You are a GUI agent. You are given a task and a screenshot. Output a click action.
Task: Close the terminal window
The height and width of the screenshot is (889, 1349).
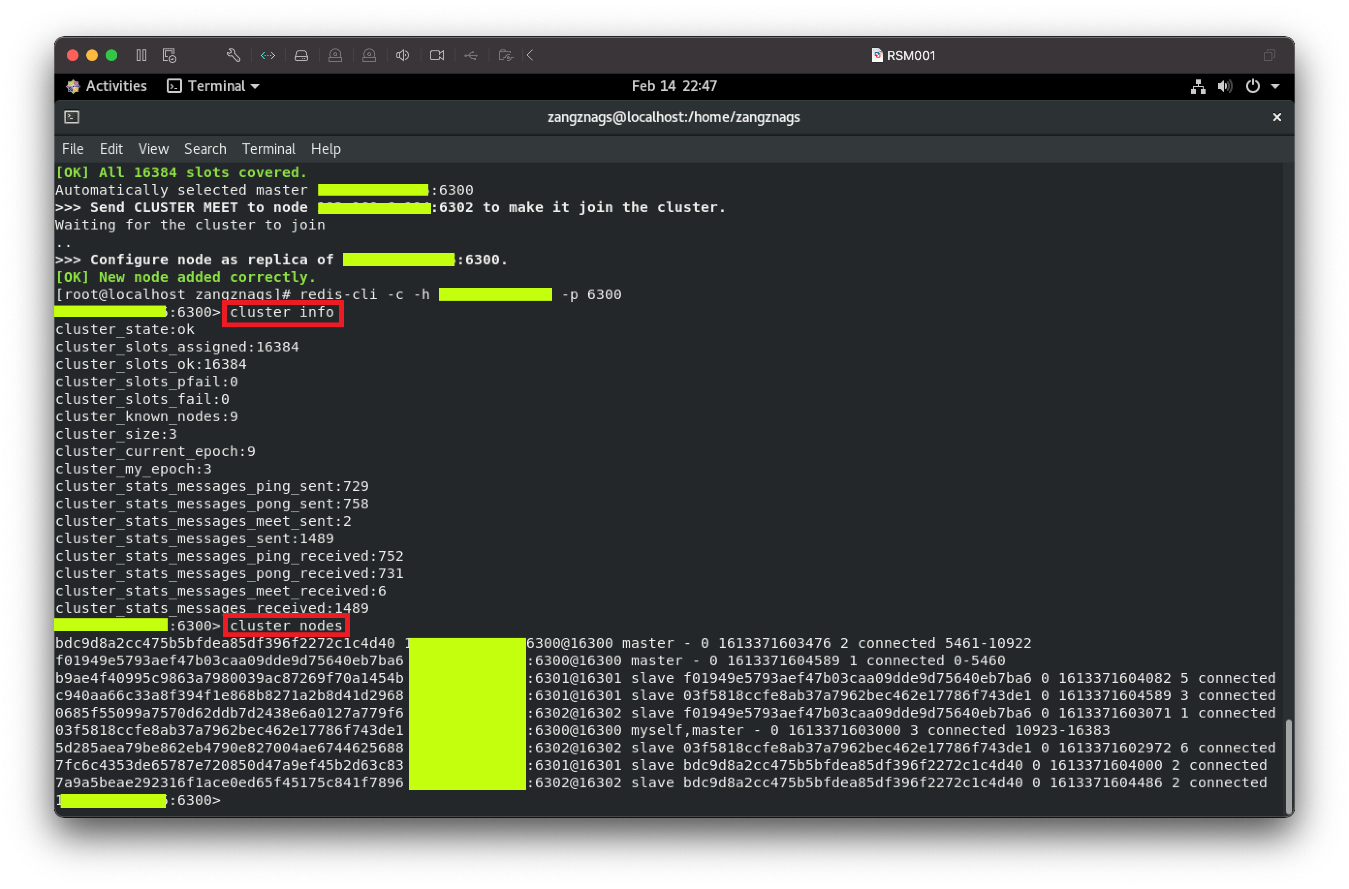[x=1277, y=117]
